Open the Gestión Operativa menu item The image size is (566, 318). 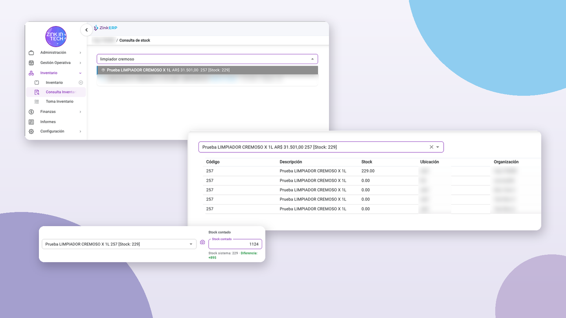point(55,63)
